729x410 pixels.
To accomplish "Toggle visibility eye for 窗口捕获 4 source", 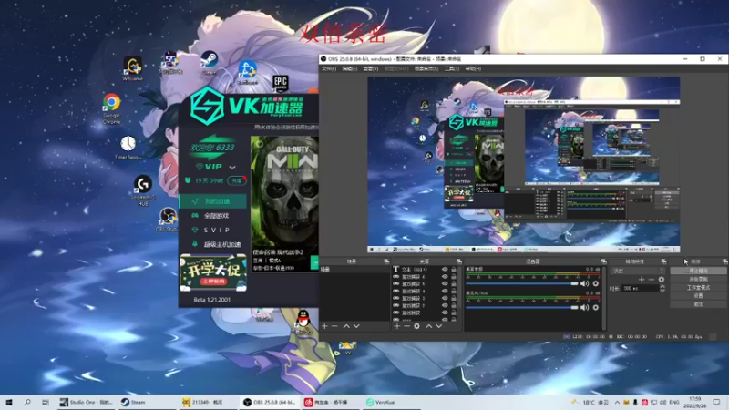I will (445, 291).
